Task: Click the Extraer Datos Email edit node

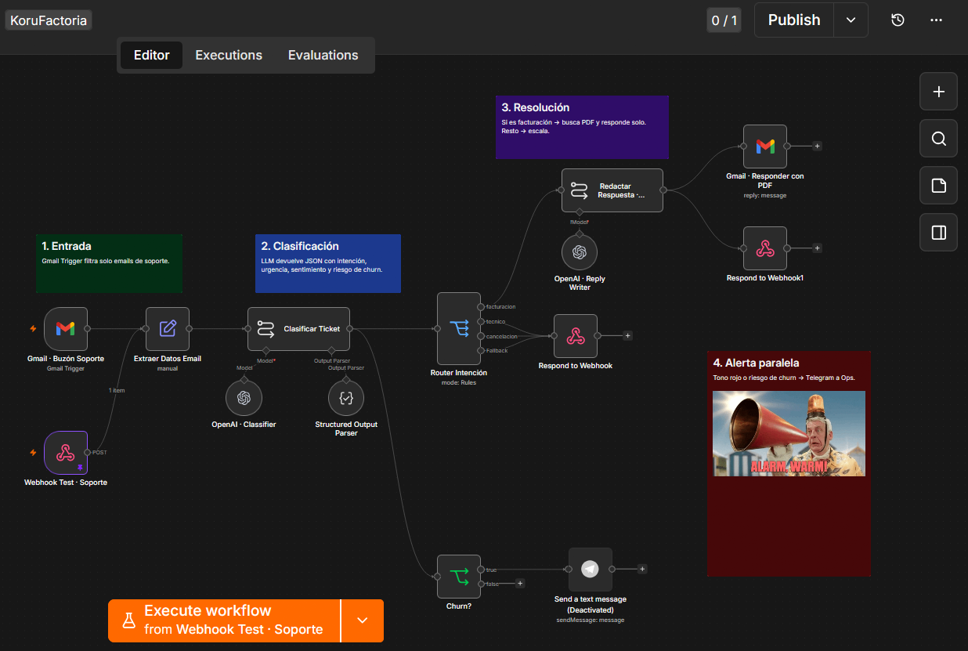Action: 168,329
